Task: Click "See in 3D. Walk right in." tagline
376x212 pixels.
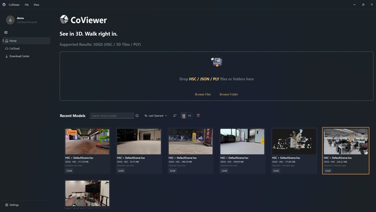Action: (89, 34)
